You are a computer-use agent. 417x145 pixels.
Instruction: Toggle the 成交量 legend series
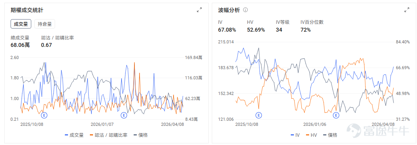(74, 135)
